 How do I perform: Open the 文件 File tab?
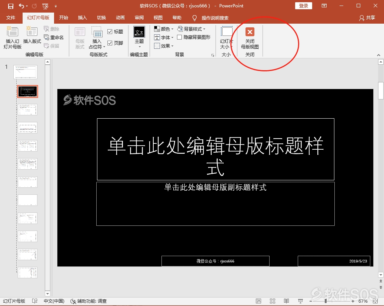10,18
